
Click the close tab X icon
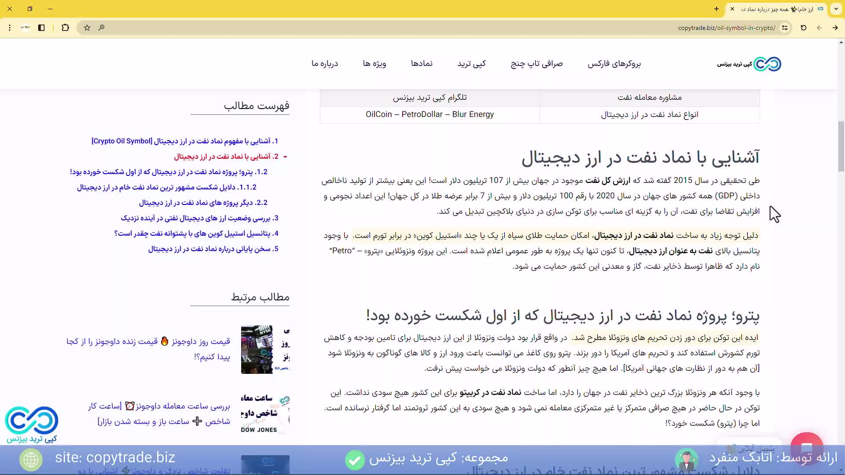pyautogui.click(x=732, y=9)
